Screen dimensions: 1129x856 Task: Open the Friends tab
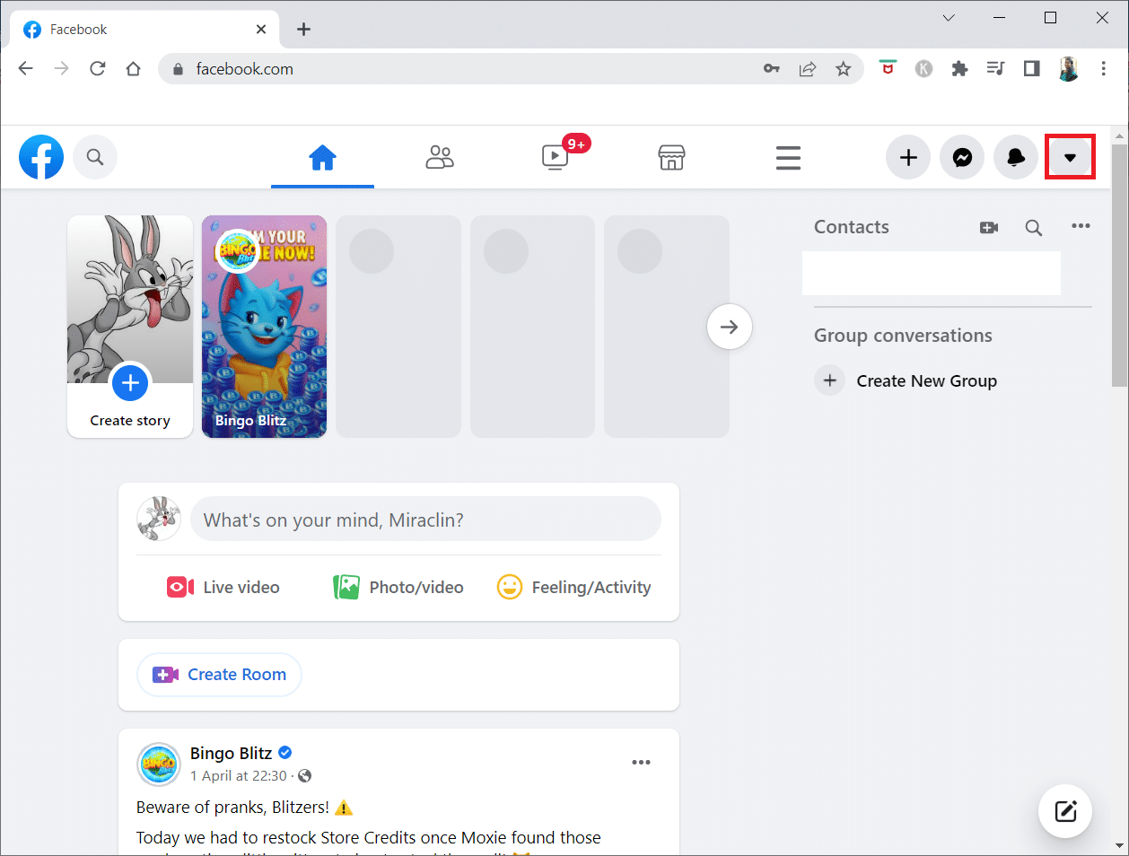[440, 158]
